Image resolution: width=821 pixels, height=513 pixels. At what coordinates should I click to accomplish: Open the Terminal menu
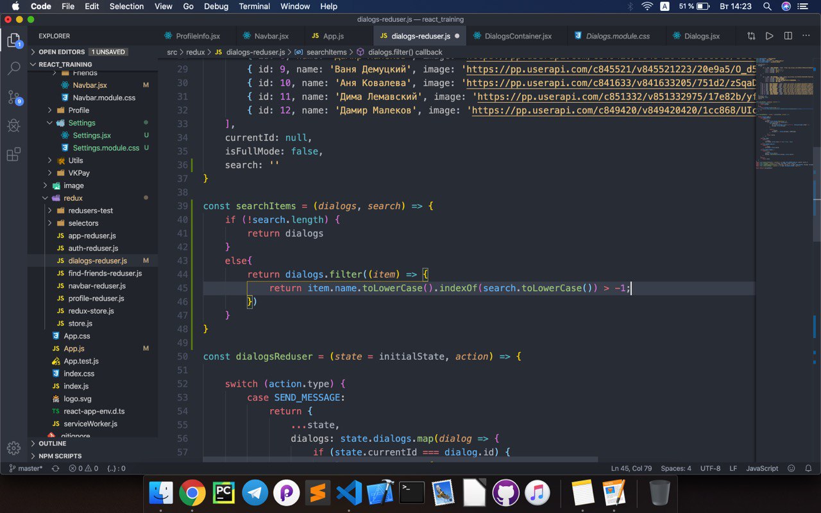(254, 6)
